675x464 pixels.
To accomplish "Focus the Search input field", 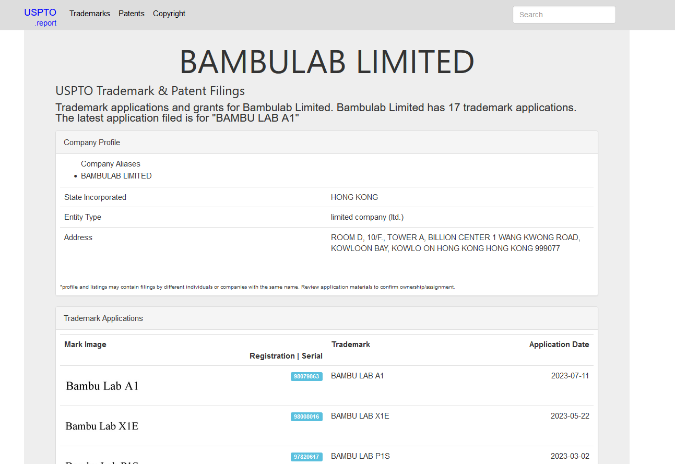I will [x=564, y=15].
